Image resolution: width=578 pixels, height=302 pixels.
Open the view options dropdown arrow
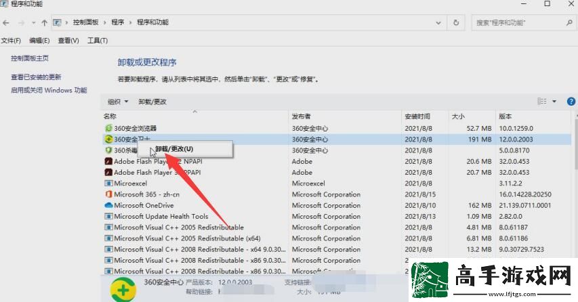(x=554, y=102)
